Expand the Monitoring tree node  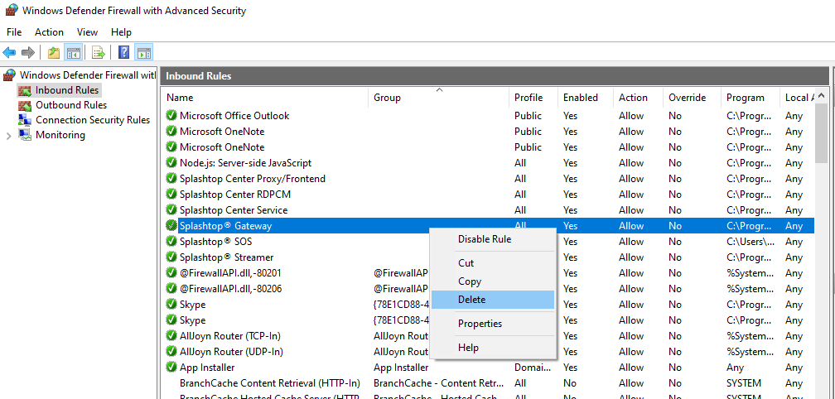click(x=9, y=136)
